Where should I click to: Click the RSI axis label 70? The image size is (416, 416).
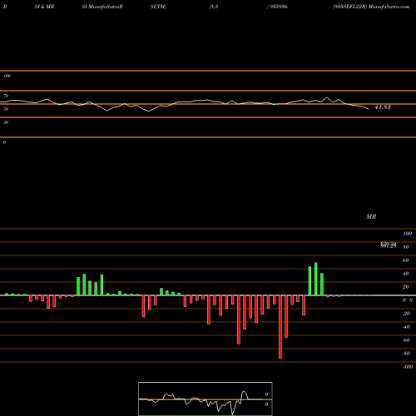tap(6, 96)
